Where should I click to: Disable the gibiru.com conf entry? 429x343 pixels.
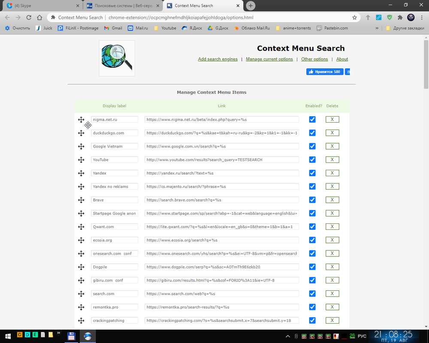(312, 280)
